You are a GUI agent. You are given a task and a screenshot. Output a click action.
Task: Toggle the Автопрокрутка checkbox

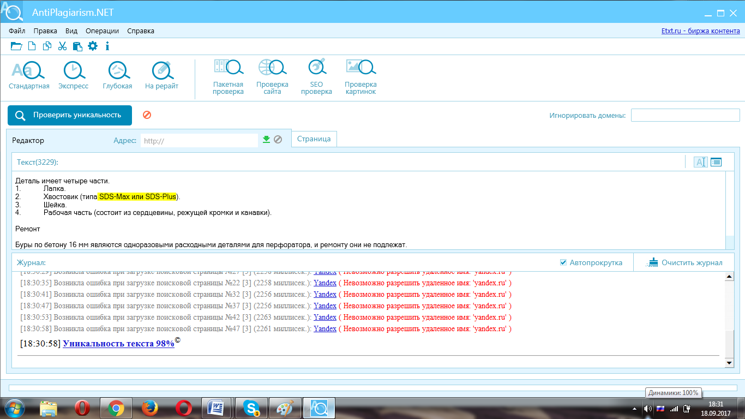[x=563, y=262]
